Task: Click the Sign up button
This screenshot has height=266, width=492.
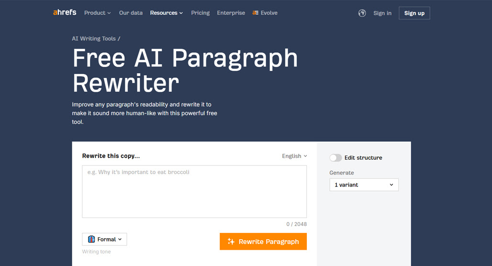Action: [414, 13]
